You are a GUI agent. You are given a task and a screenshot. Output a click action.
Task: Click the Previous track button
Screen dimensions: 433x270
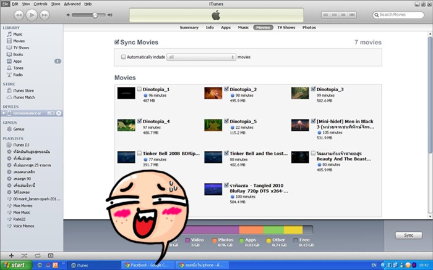[x=19, y=15]
